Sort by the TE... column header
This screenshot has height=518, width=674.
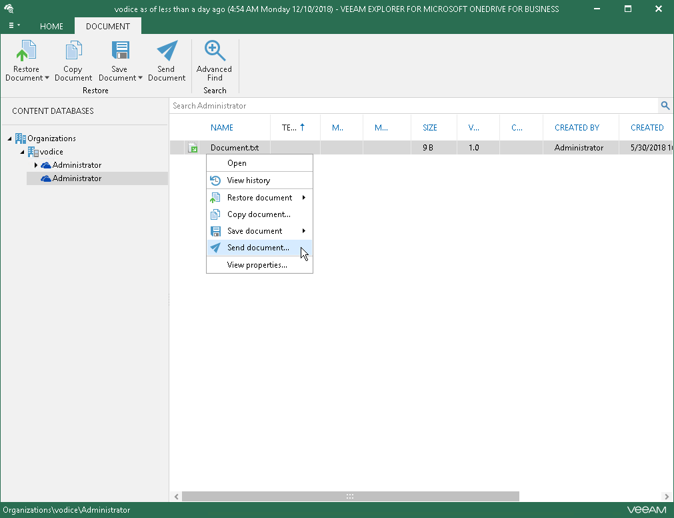pyautogui.click(x=295, y=127)
